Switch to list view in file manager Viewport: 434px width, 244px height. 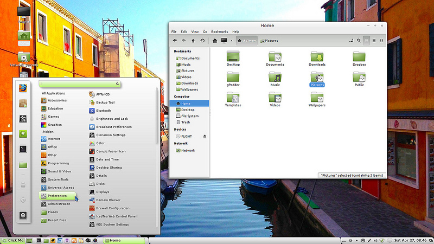pos(374,40)
